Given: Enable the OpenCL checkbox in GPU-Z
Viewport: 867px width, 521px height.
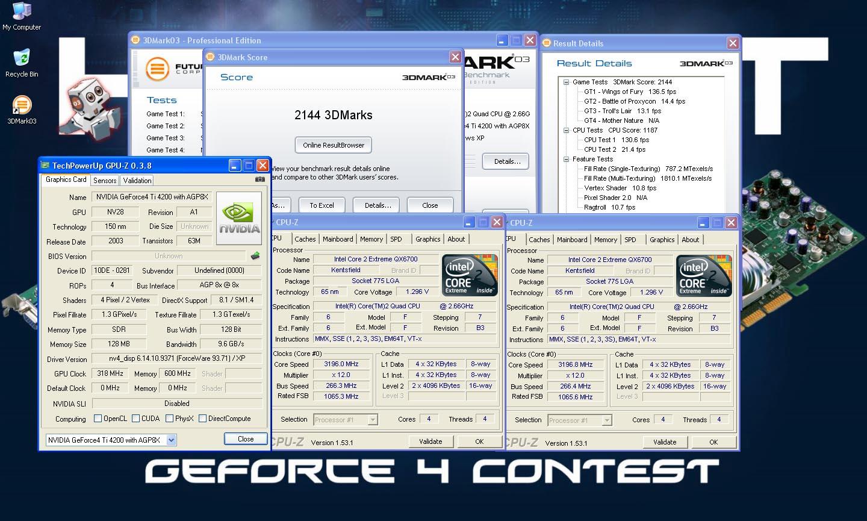Looking at the screenshot, I should [x=98, y=419].
